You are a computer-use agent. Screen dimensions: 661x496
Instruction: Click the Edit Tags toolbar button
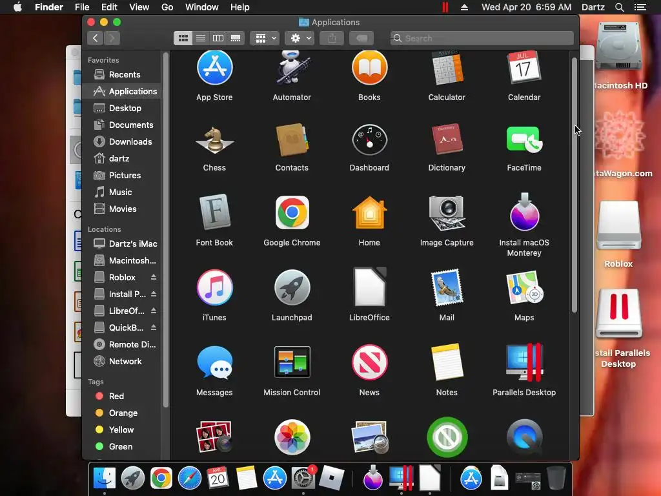[361, 38]
